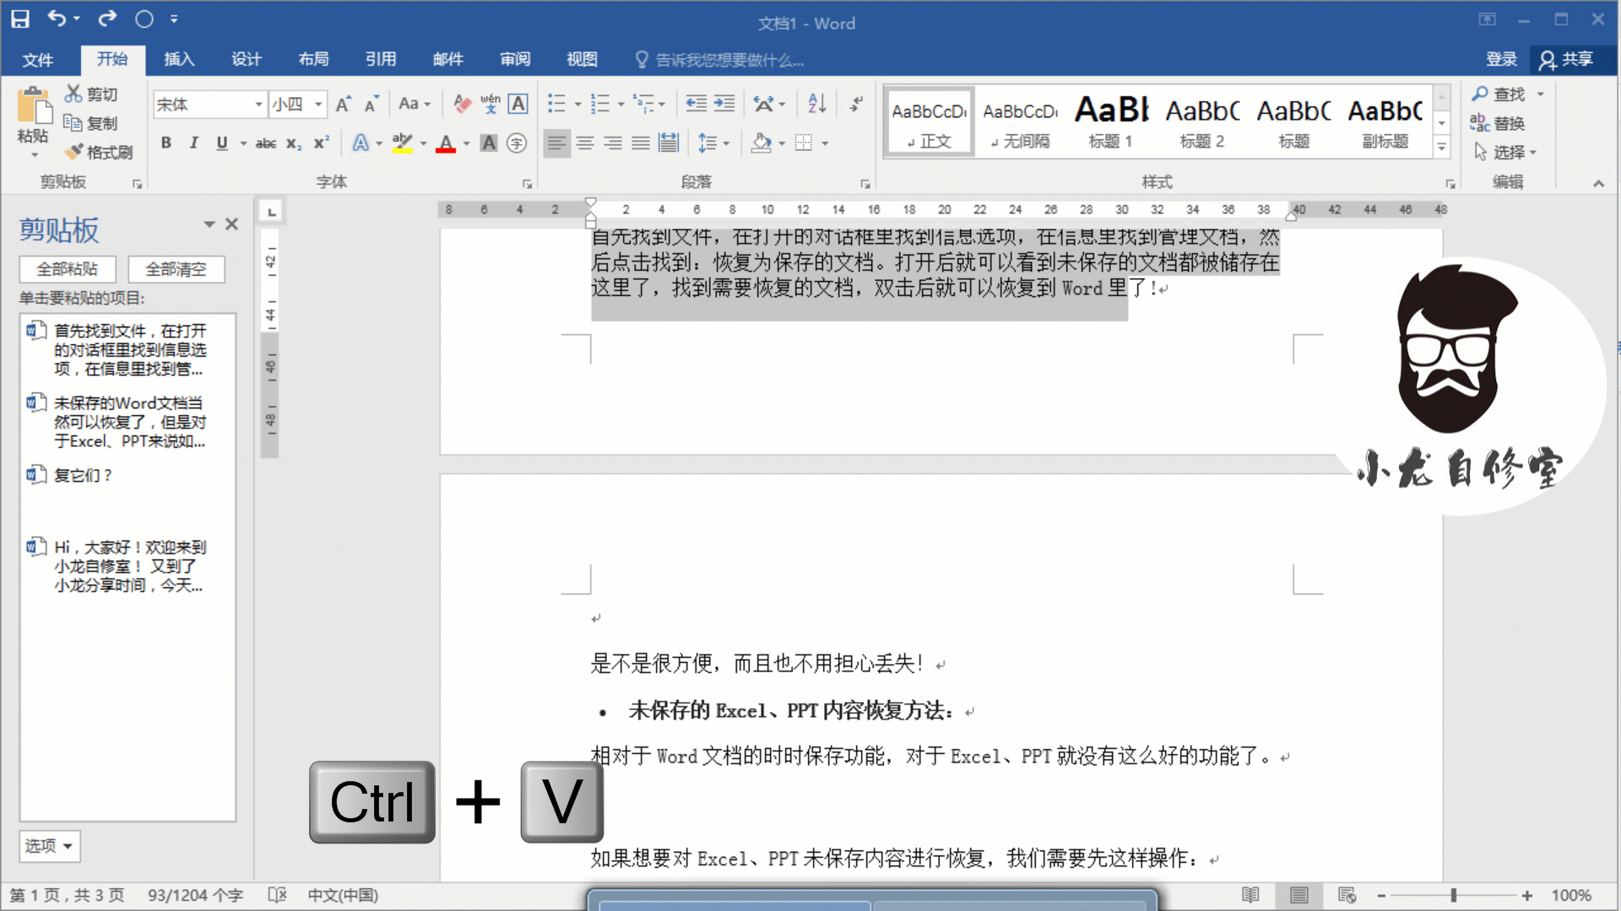Apply distributed alignment
Screen dimensions: 1621x911
[x=669, y=143]
